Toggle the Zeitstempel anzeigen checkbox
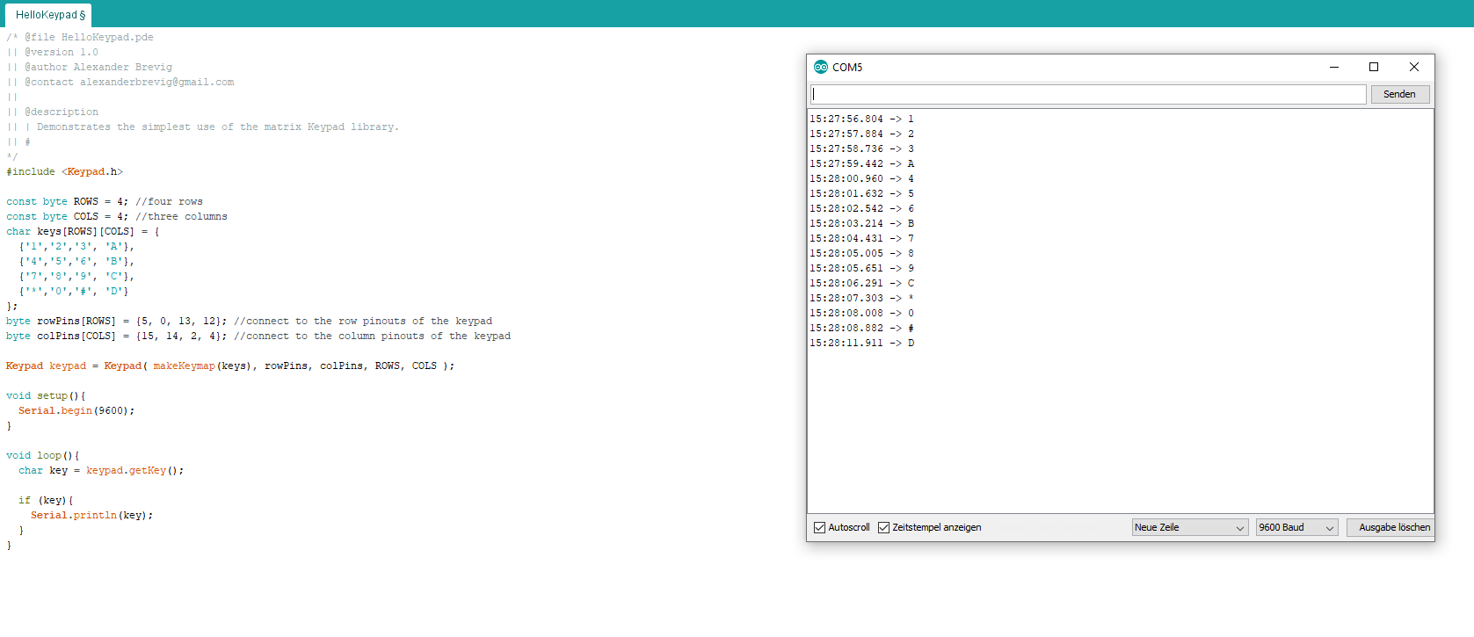The image size is (1474, 637). [883, 527]
